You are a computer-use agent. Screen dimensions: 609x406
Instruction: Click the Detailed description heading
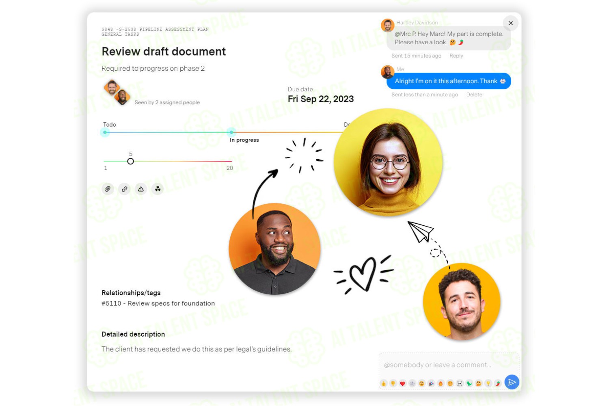pyautogui.click(x=133, y=335)
